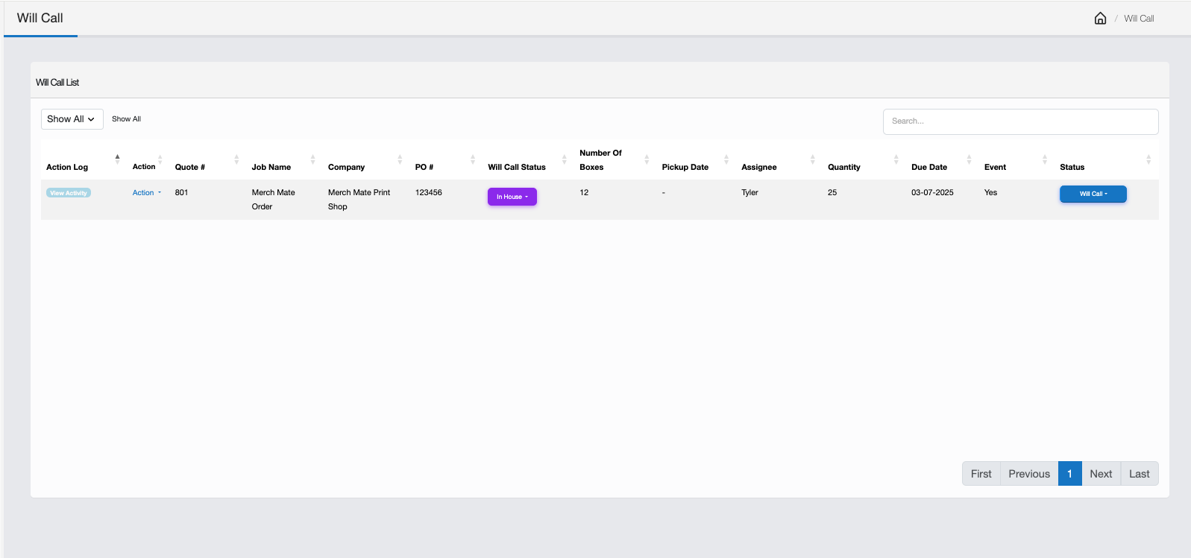Sort by Due Date column arrows
The image size is (1191, 558).
969,159
